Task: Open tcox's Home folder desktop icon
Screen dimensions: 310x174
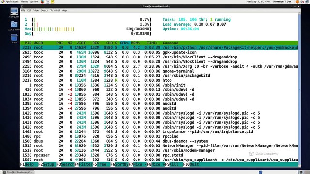Action: click(x=14, y=26)
